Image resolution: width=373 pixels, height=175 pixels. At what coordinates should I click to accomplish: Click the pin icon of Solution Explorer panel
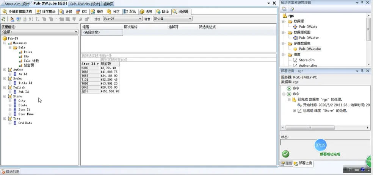(362, 3)
